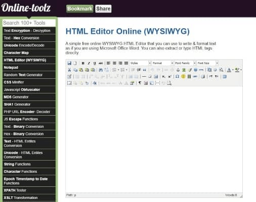Viewport: 256px width, 202px height.
Task: Cut selected text with scissors icon
Action: (69, 70)
